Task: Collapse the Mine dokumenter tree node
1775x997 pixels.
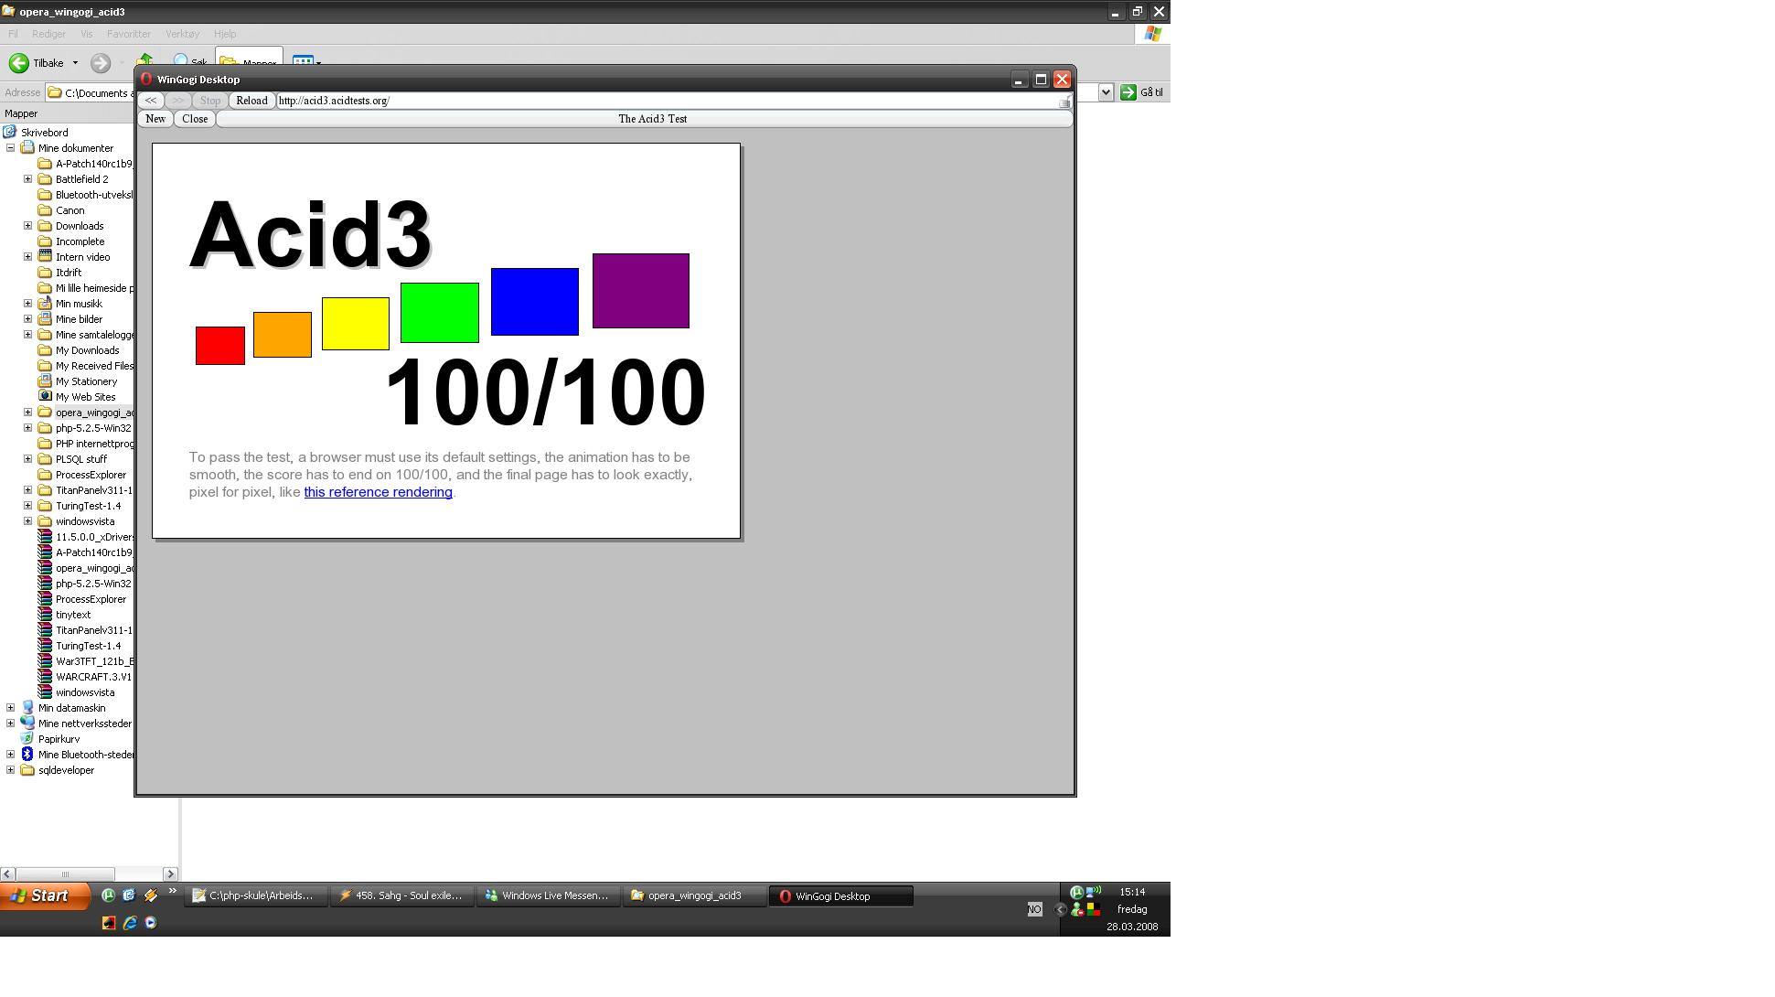Action: pos(10,148)
